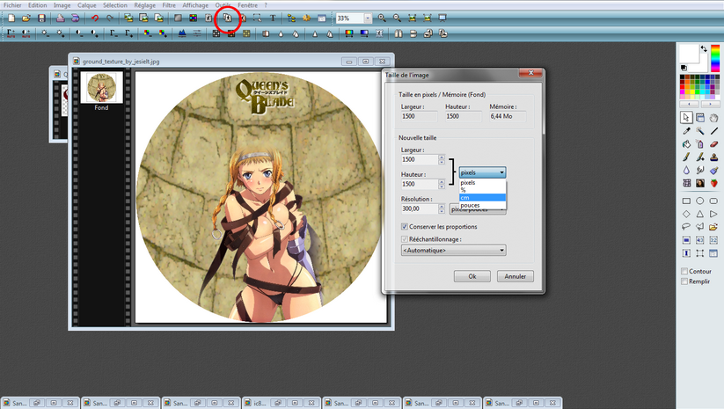Click the Histogram icon in second toolbar
Image resolution: width=724 pixels, height=409 pixels.
coord(182,33)
